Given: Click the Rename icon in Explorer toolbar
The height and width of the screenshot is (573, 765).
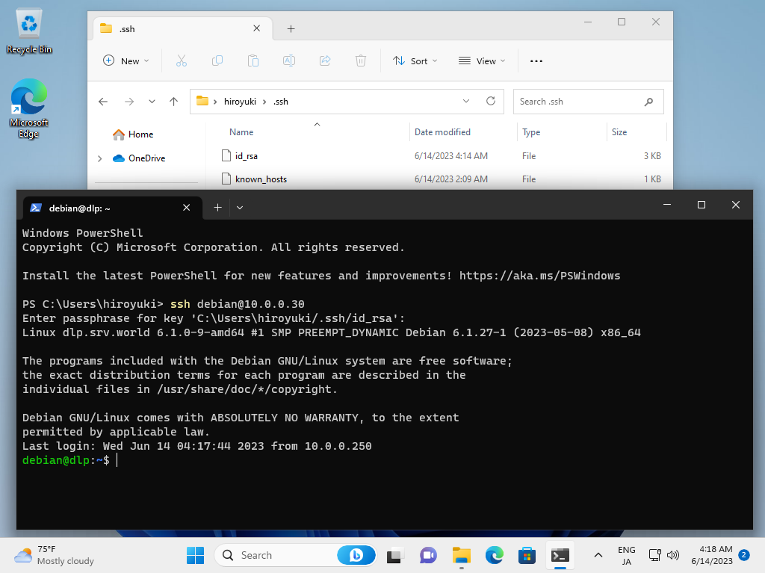Looking at the screenshot, I should point(289,61).
